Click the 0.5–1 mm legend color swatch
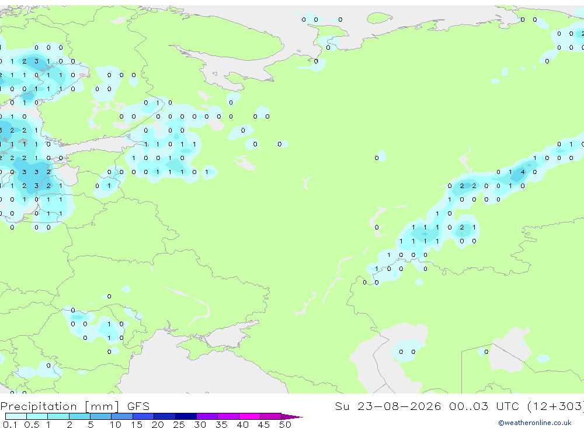This screenshot has height=428, width=584. pyautogui.click(x=37, y=416)
